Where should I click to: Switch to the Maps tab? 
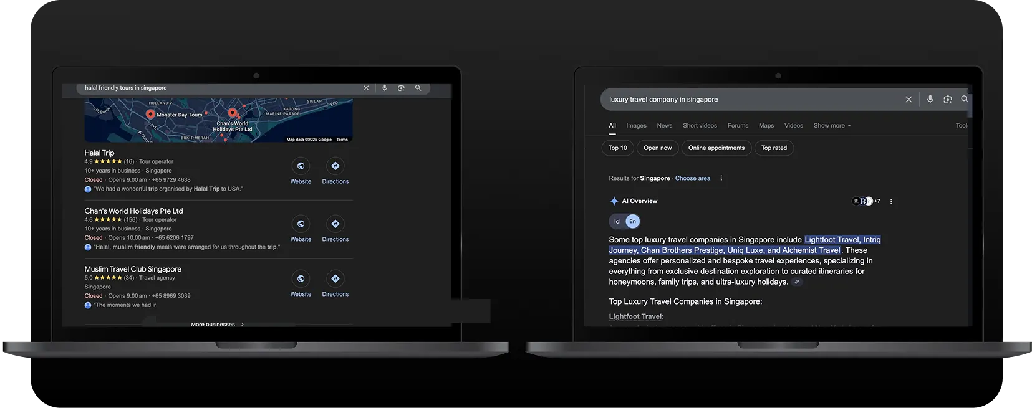pyautogui.click(x=766, y=126)
